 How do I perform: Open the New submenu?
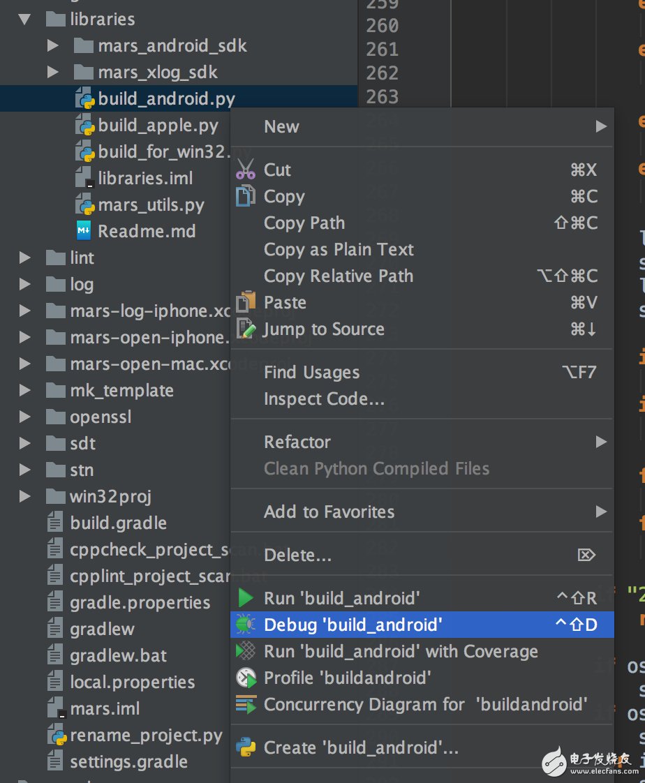(282, 126)
